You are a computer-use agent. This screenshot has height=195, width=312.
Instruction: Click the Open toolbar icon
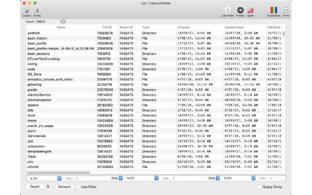[250, 12]
